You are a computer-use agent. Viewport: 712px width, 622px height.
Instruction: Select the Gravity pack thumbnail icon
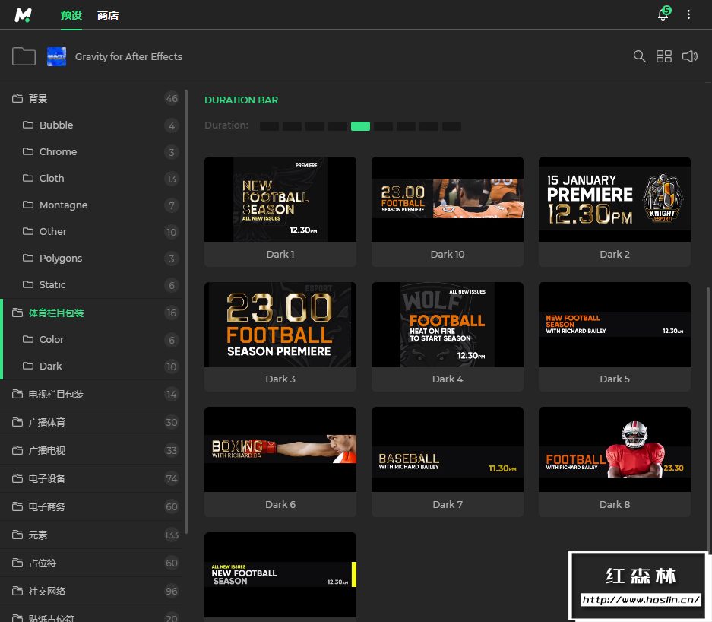(x=56, y=56)
